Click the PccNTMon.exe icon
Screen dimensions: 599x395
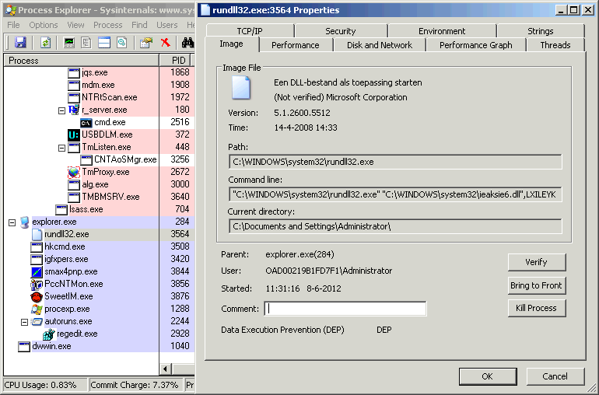pos(37,285)
